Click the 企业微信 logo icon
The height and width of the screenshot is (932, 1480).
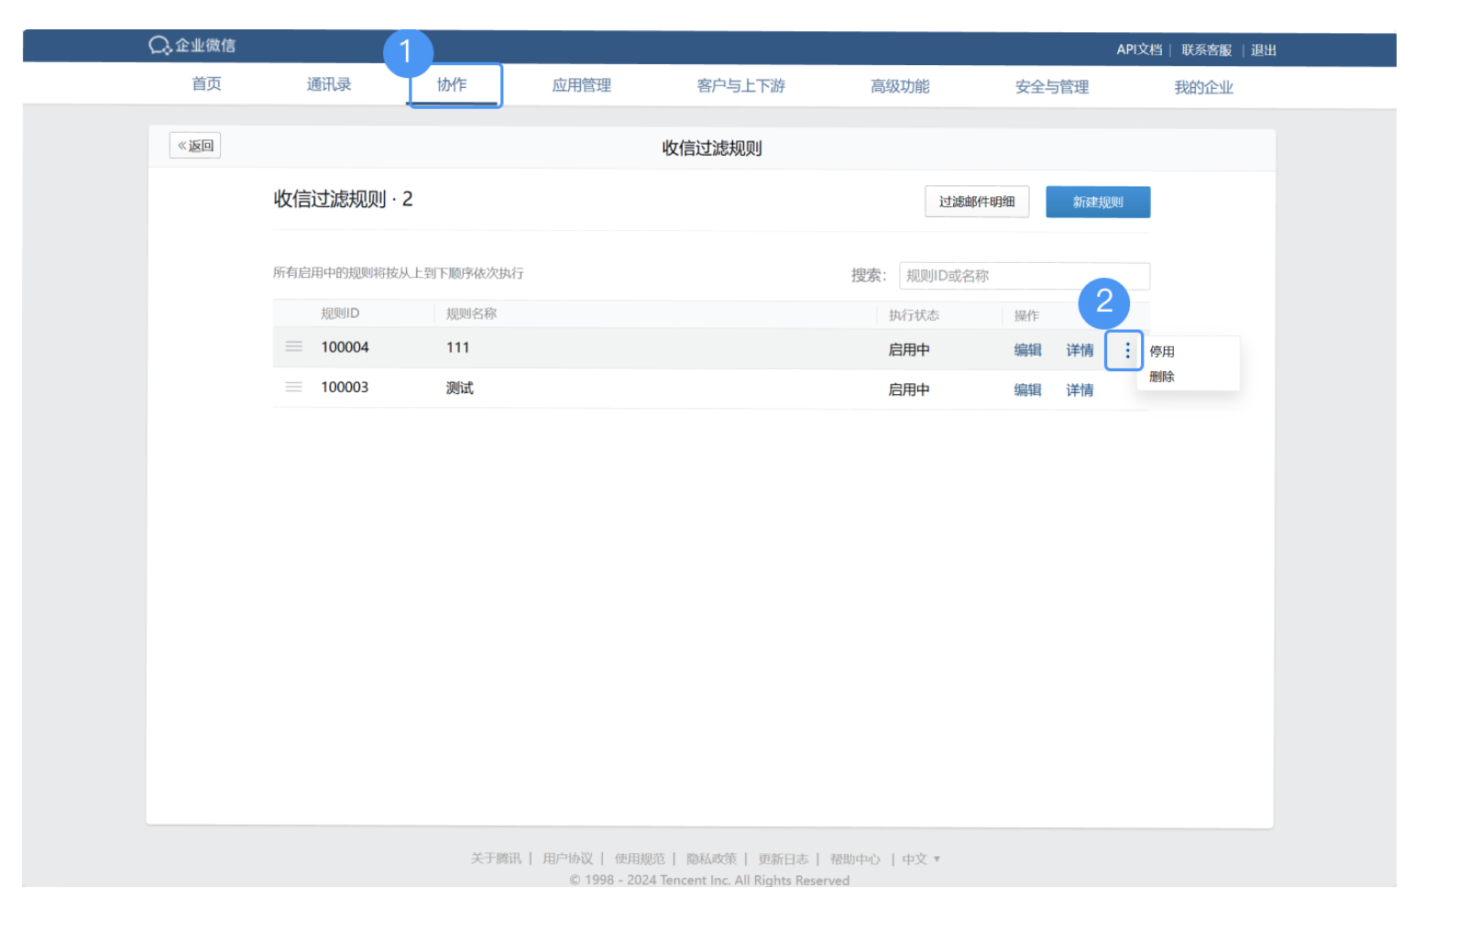point(159,45)
